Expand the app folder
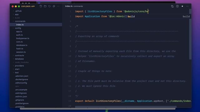200x112 pixels. pyautogui.click(x=17, y=15)
